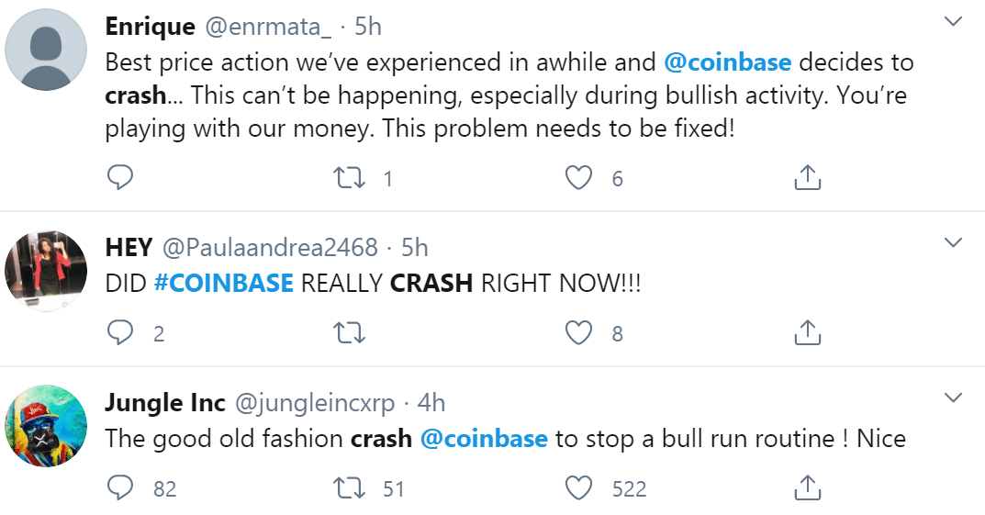Like Jungle Inc's tweet

pyautogui.click(x=578, y=487)
